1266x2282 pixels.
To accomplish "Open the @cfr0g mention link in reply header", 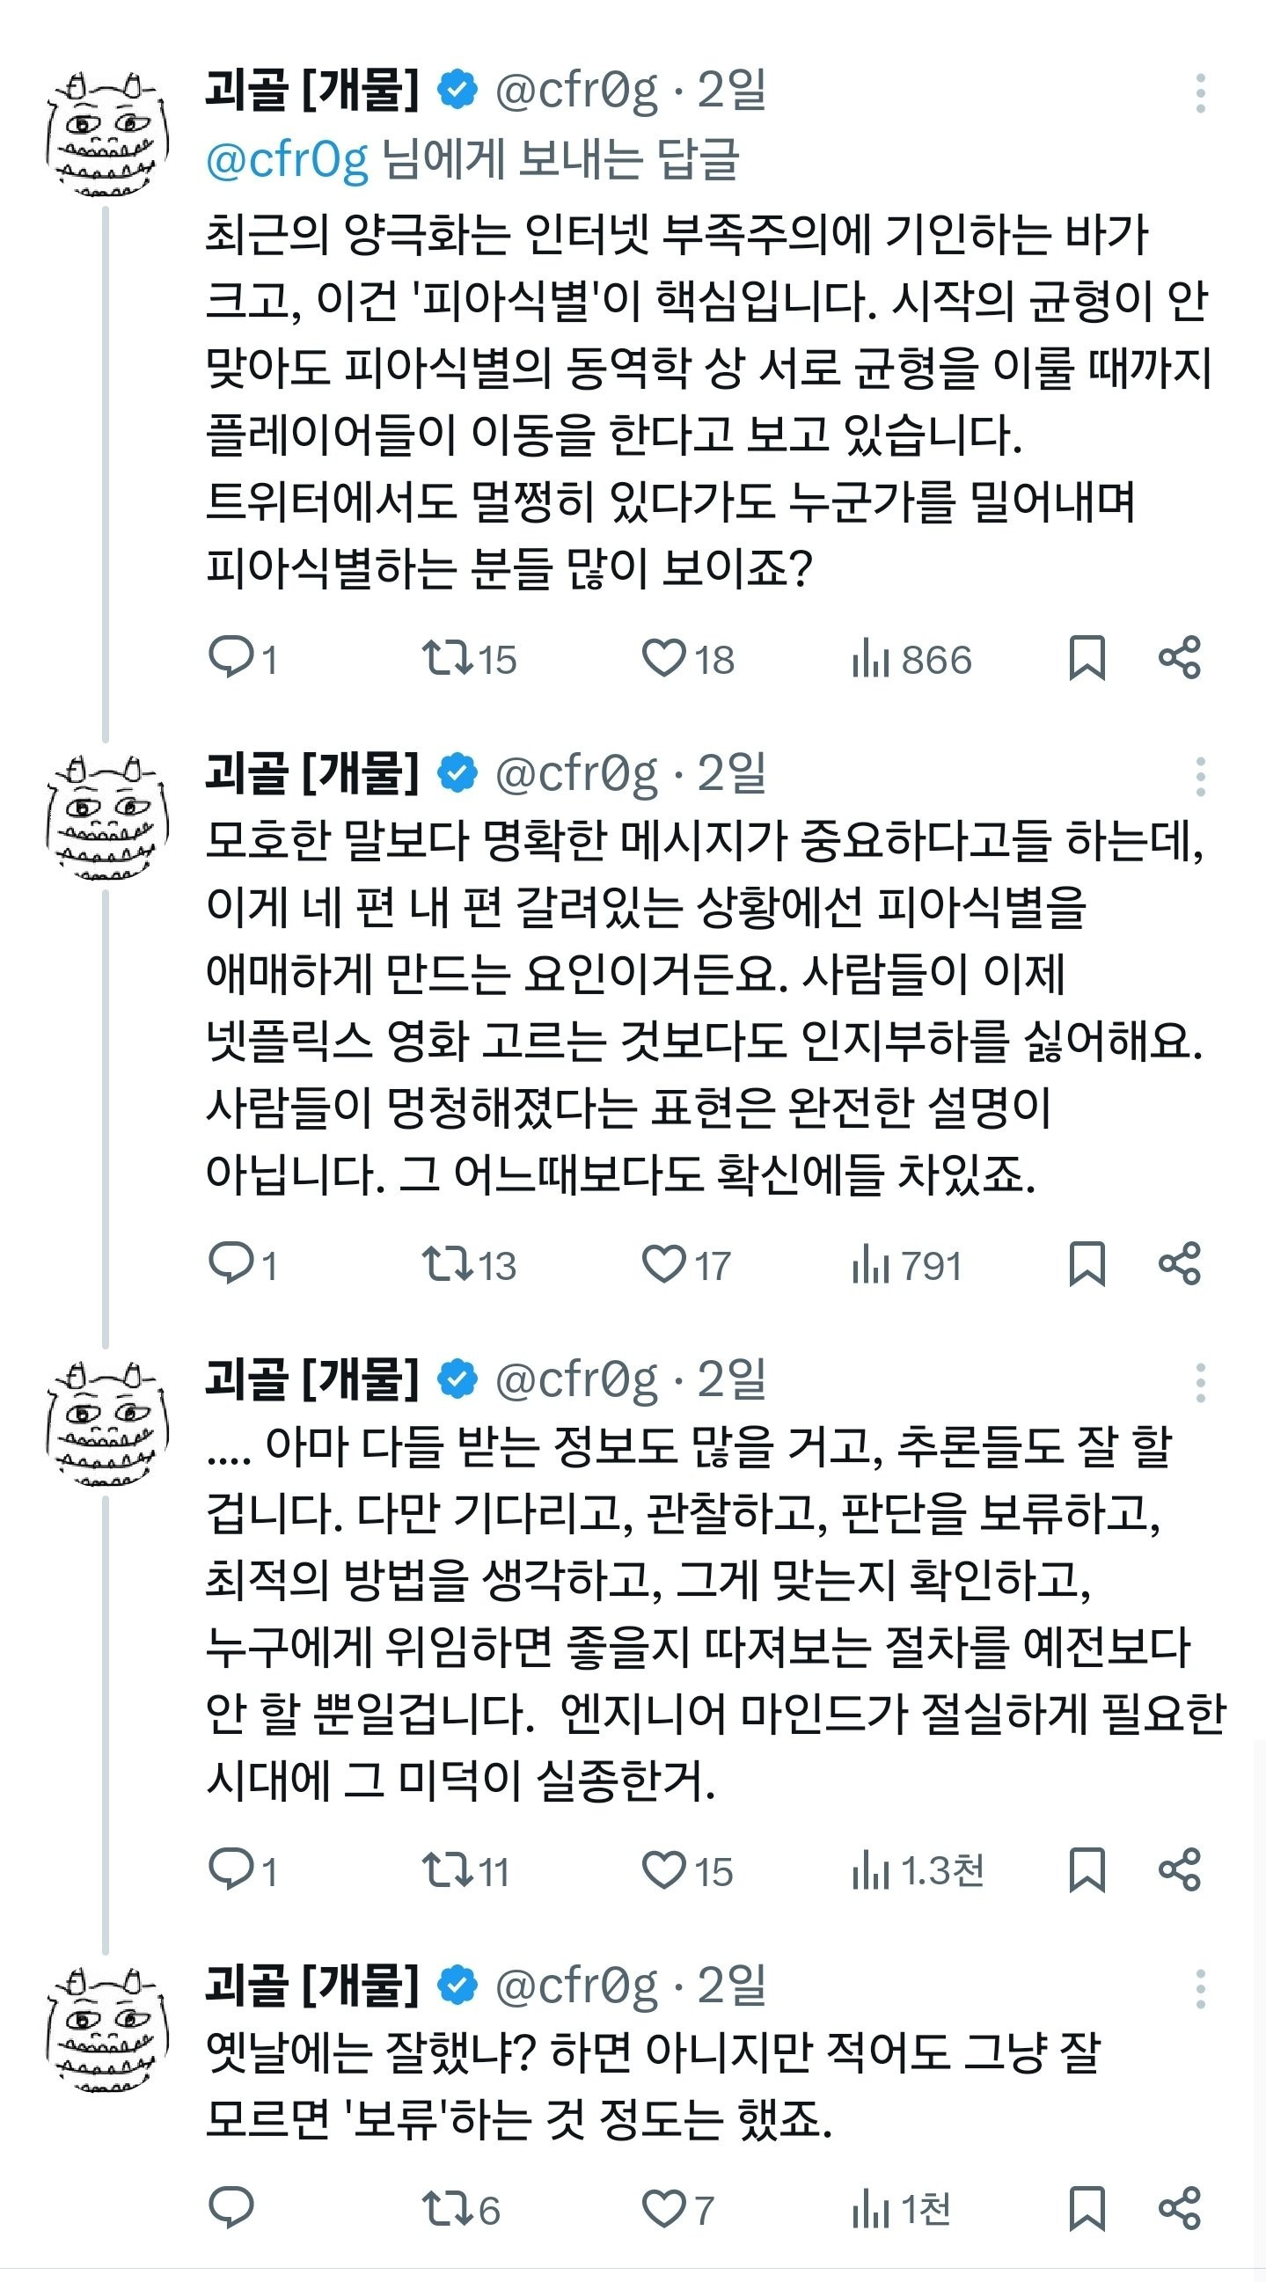I will (286, 160).
